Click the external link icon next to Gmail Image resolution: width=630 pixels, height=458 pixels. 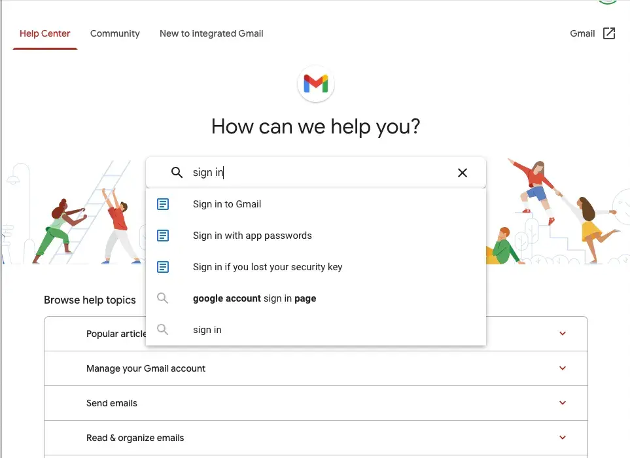pos(608,33)
